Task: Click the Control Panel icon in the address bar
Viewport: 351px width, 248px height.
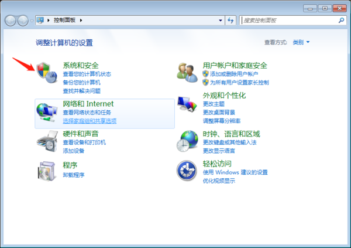Action: click(x=40, y=20)
